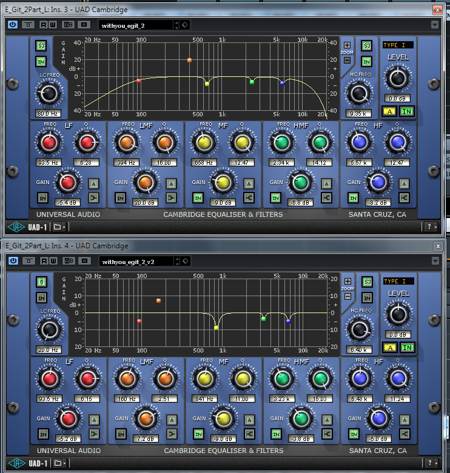
Task: Toggle HMF band IN button in lower EQ
Action: [x=277, y=434]
